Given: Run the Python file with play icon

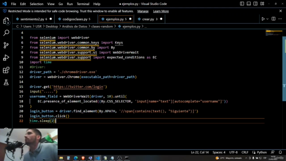Looking at the screenshot, I should coord(263,19).
